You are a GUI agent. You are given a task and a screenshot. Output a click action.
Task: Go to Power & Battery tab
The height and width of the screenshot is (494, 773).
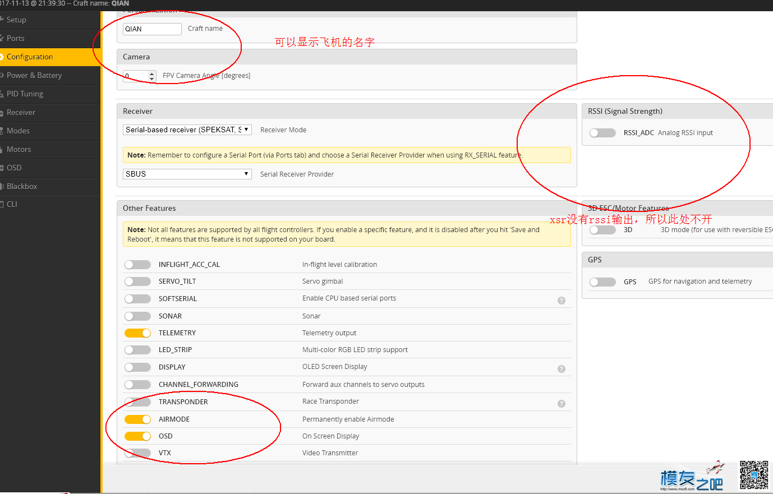click(50, 75)
